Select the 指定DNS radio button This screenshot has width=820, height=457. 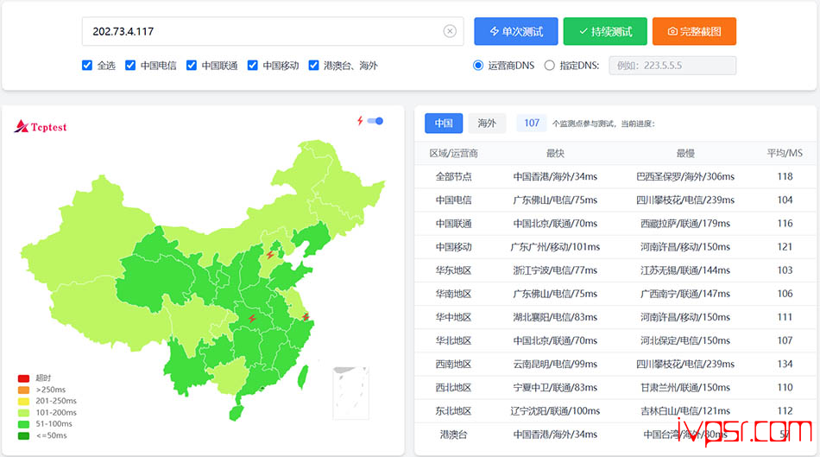pos(550,66)
